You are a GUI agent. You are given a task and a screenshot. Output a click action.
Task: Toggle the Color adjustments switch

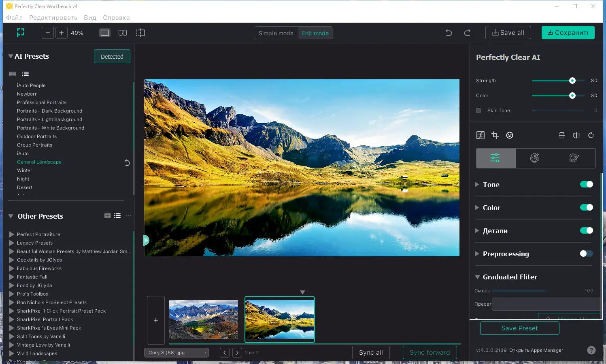tap(587, 208)
